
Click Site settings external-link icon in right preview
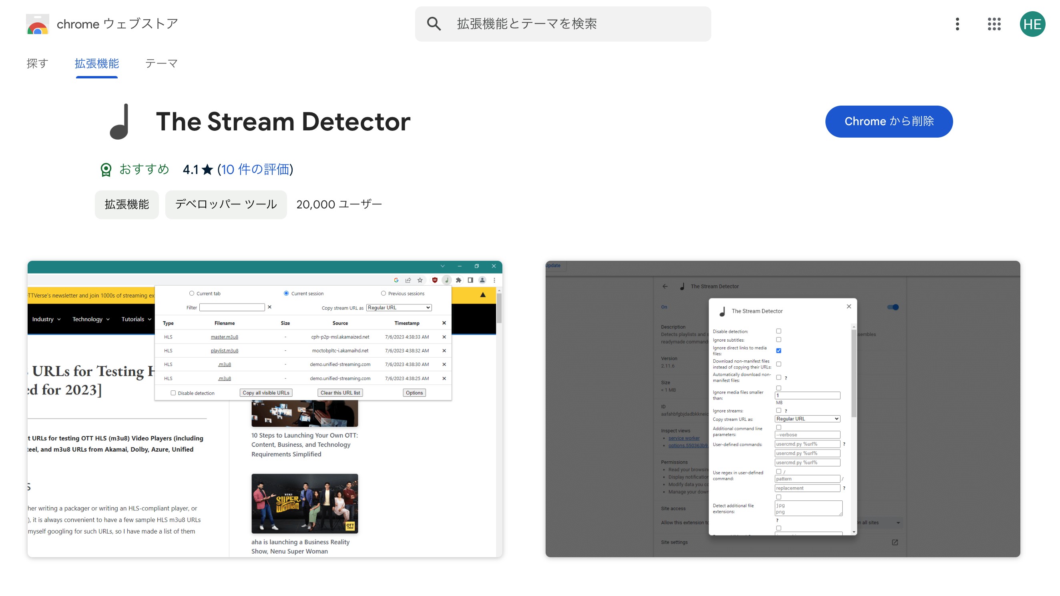coord(895,542)
